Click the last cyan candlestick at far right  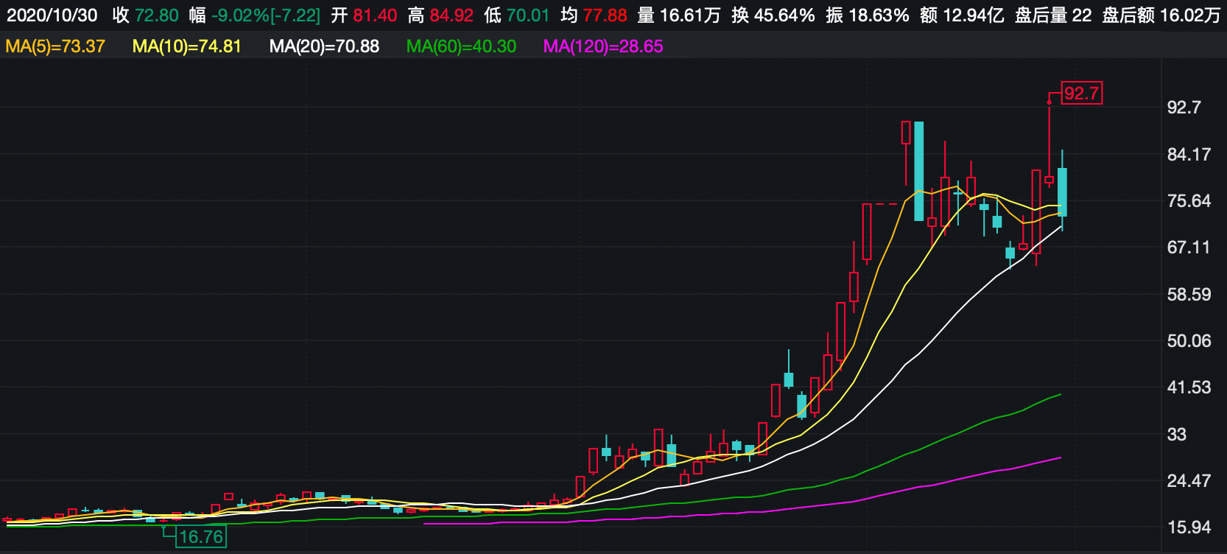(1062, 192)
